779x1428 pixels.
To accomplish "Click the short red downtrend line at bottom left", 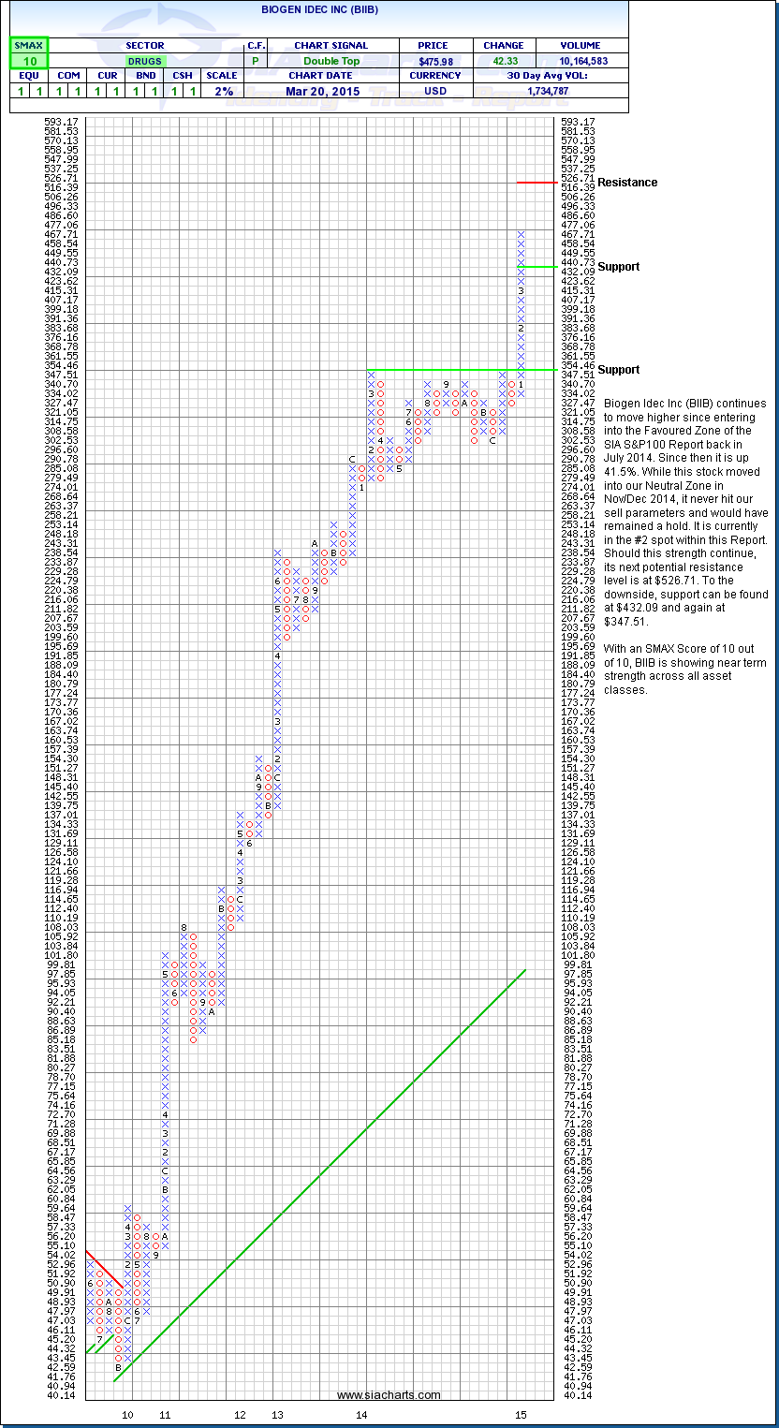I will click(x=102, y=1269).
